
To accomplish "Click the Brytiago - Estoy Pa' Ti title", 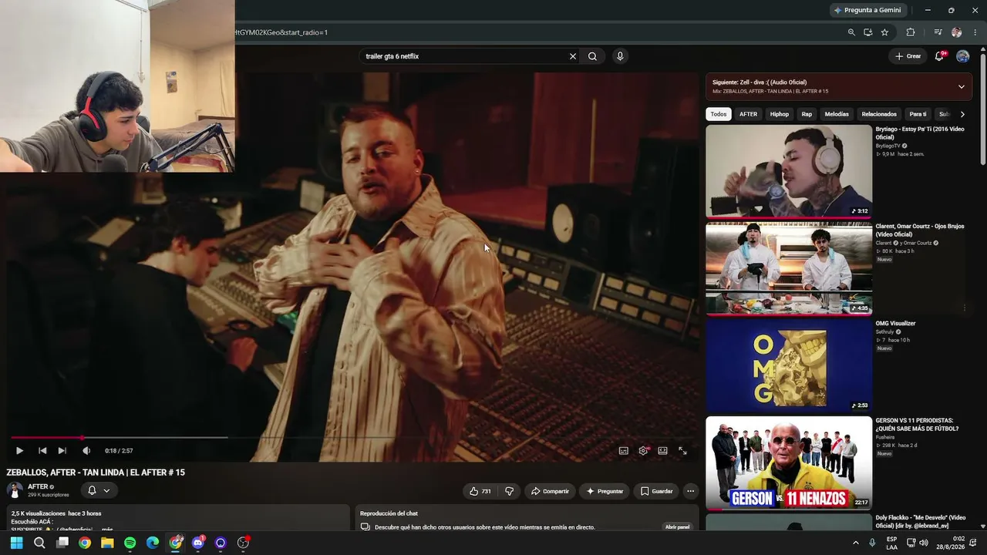I will [x=920, y=133].
